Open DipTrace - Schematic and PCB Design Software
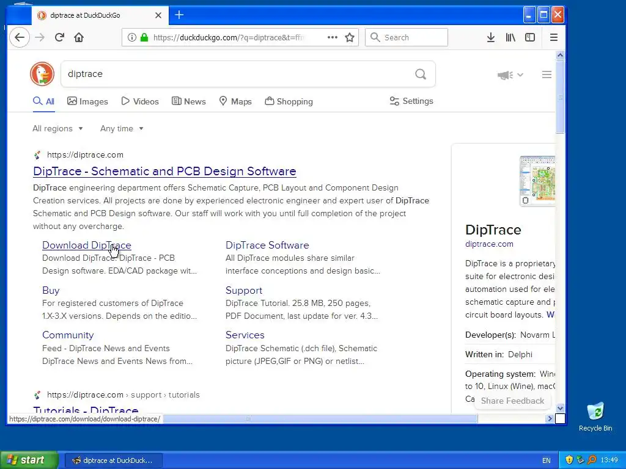This screenshot has width=626, height=469. 164,171
